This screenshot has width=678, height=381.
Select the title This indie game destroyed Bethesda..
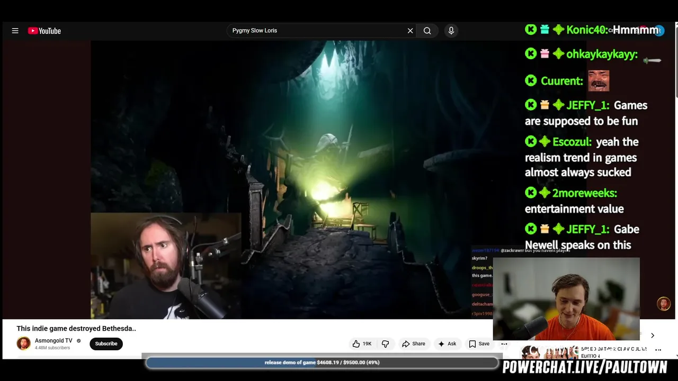click(76, 329)
